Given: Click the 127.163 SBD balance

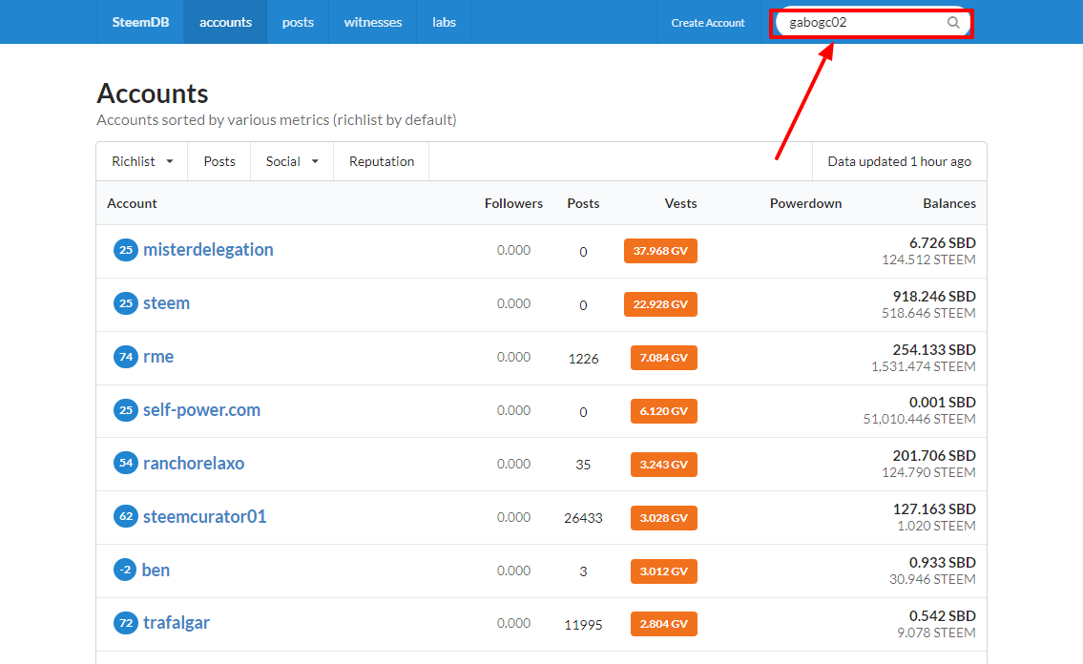Looking at the screenshot, I should [x=934, y=508].
